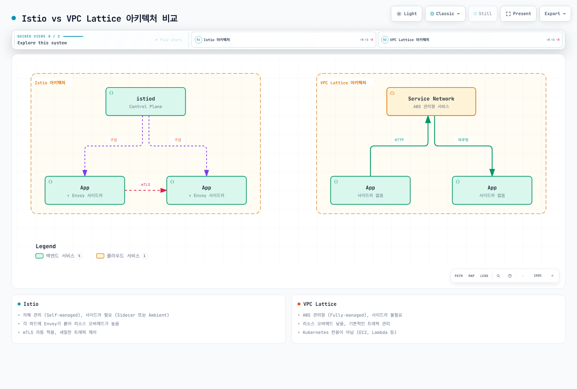Open guided view 02 VPC Lattice 아키텍처
This screenshot has width=577, height=389.
coord(470,40)
